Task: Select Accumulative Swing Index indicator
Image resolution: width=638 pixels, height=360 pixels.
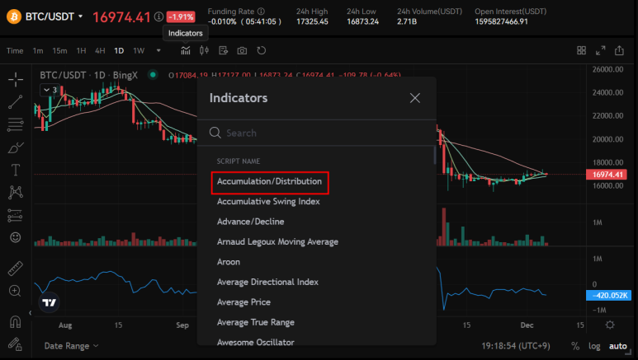Action: point(268,202)
